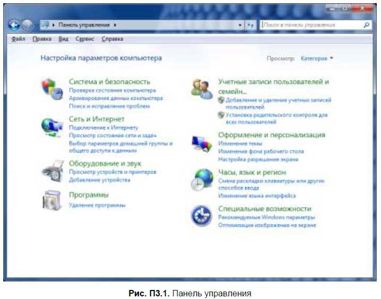381x299 pixels.
Task: Click Смена раскладки клавиатуры link
Action: pyautogui.click(x=271, y=184)
